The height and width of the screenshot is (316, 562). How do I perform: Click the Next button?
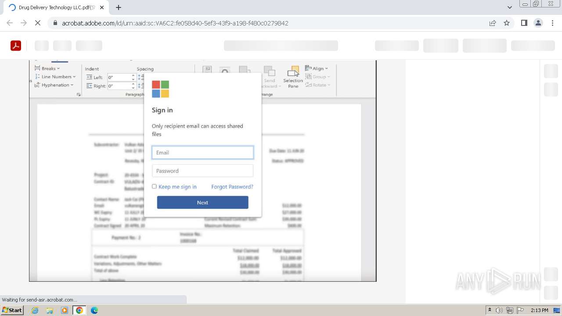pos(202,202)
